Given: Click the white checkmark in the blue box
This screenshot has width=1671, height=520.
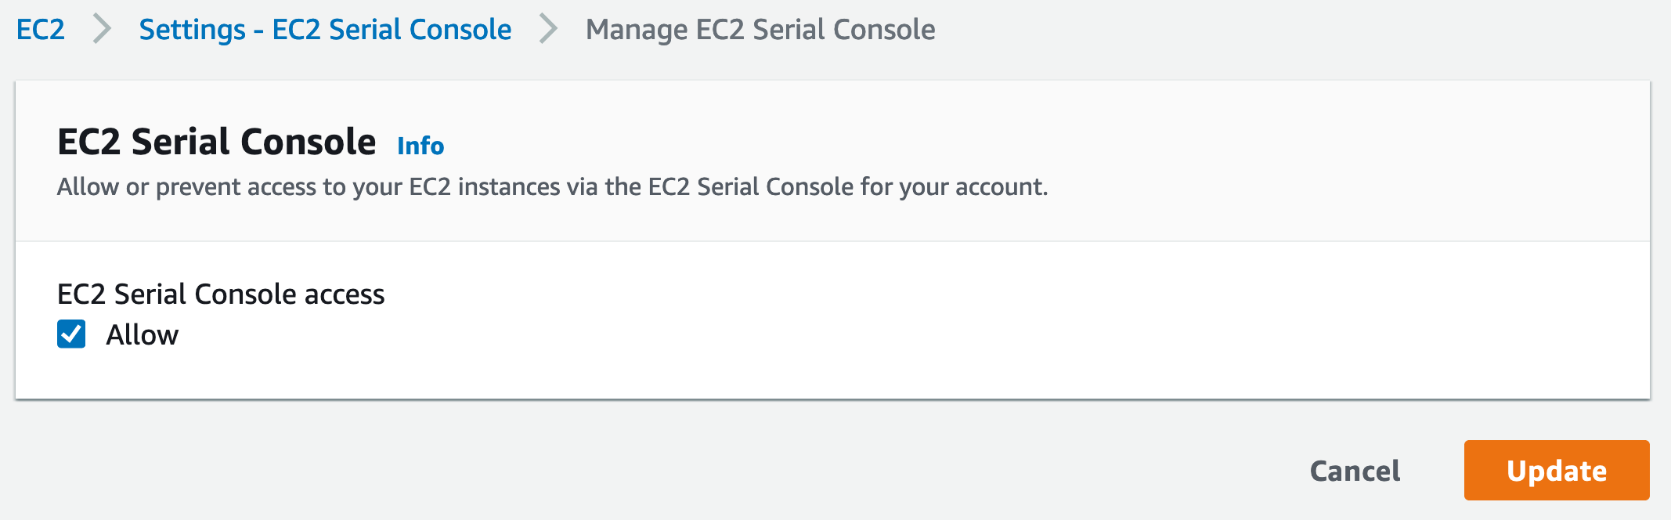Looking at the screenshot, I should (71, 334).
